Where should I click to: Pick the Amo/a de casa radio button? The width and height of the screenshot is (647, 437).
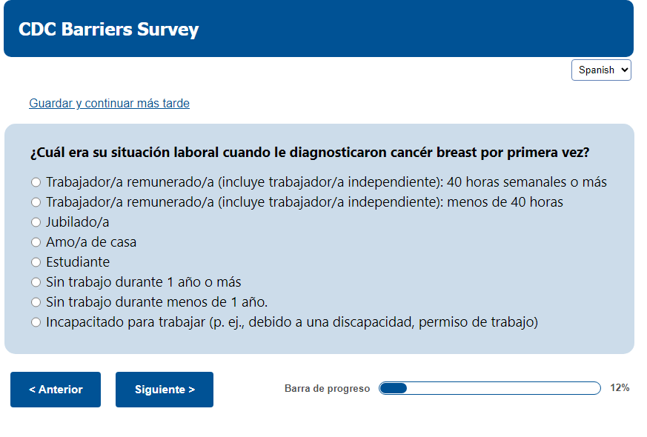(36, 242)
